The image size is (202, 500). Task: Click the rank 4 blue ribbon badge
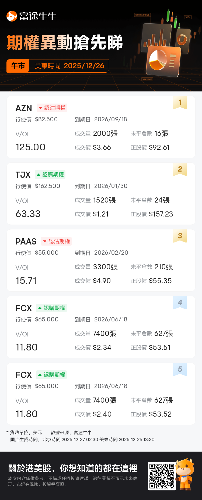tap(180, 303)
